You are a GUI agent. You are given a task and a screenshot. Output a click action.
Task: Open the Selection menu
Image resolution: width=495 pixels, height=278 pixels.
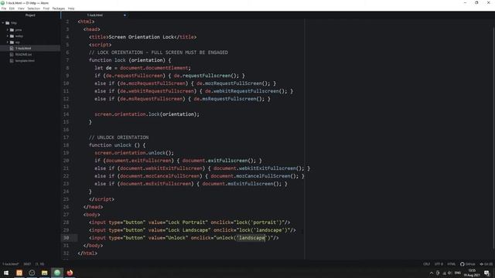(33, 8)
